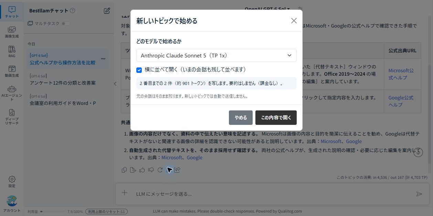The image size is (433, 216).
Task: Click the やめる cancel button
Action: [x=241, y=118]
